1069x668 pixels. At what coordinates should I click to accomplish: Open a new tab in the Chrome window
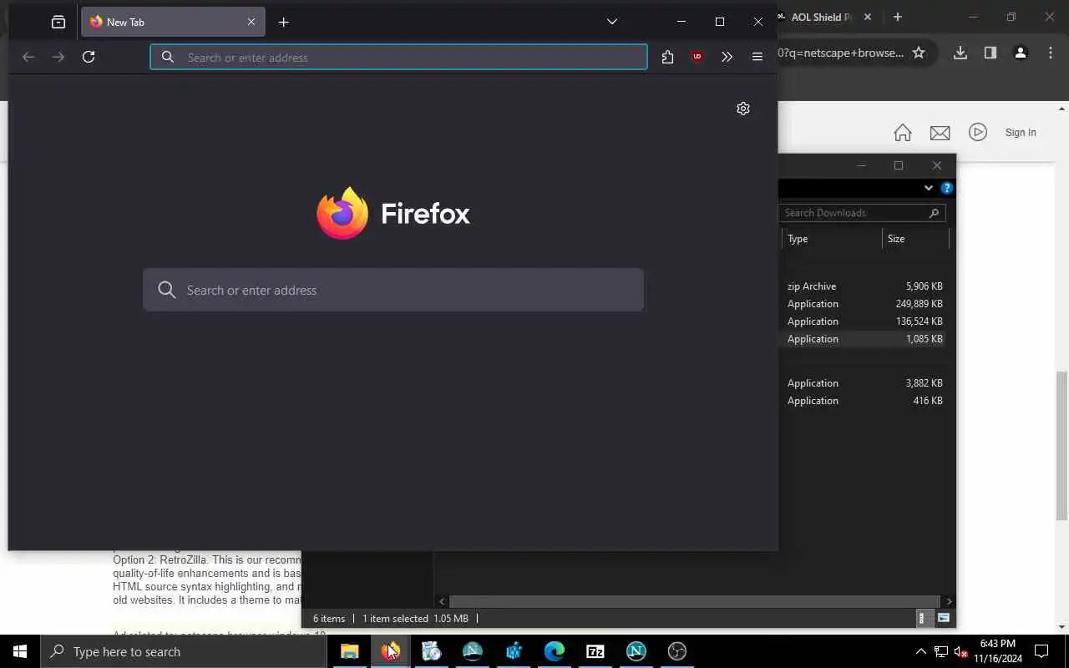[x=897, y=17]
